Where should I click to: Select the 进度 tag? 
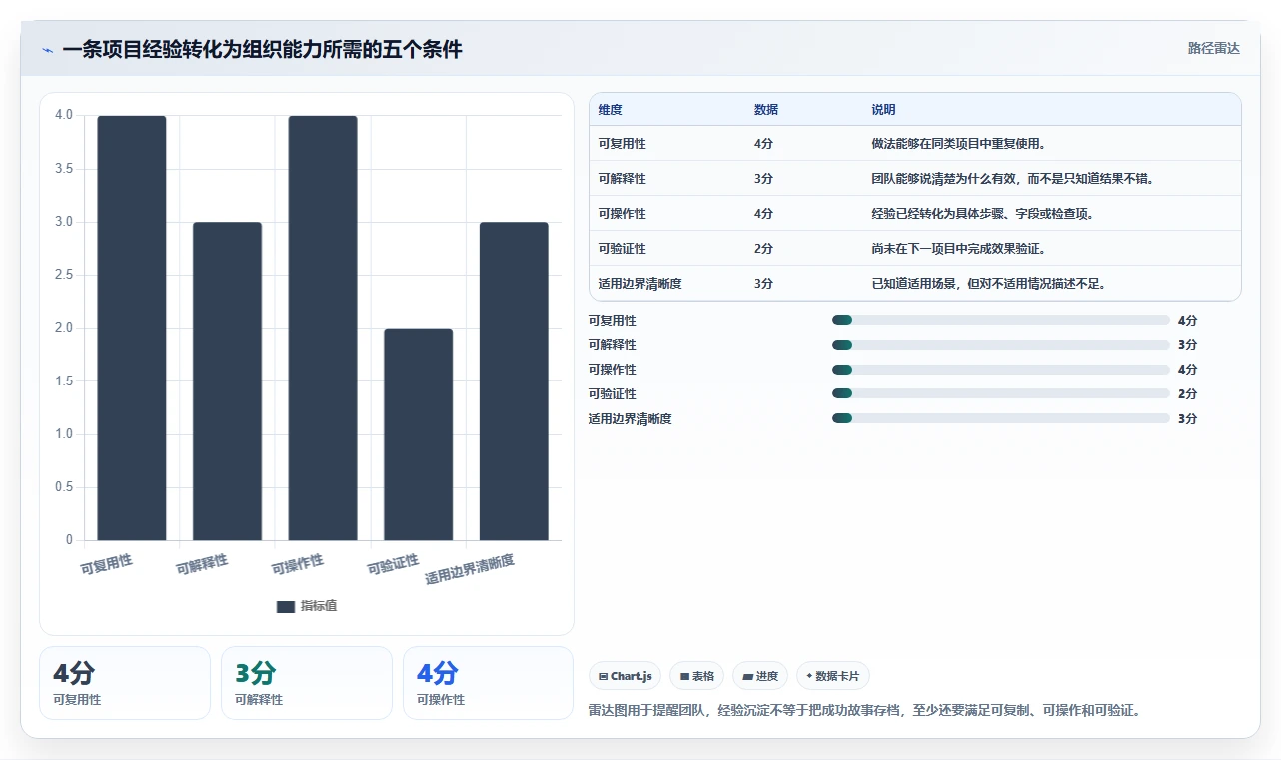[x=760, y=676]
